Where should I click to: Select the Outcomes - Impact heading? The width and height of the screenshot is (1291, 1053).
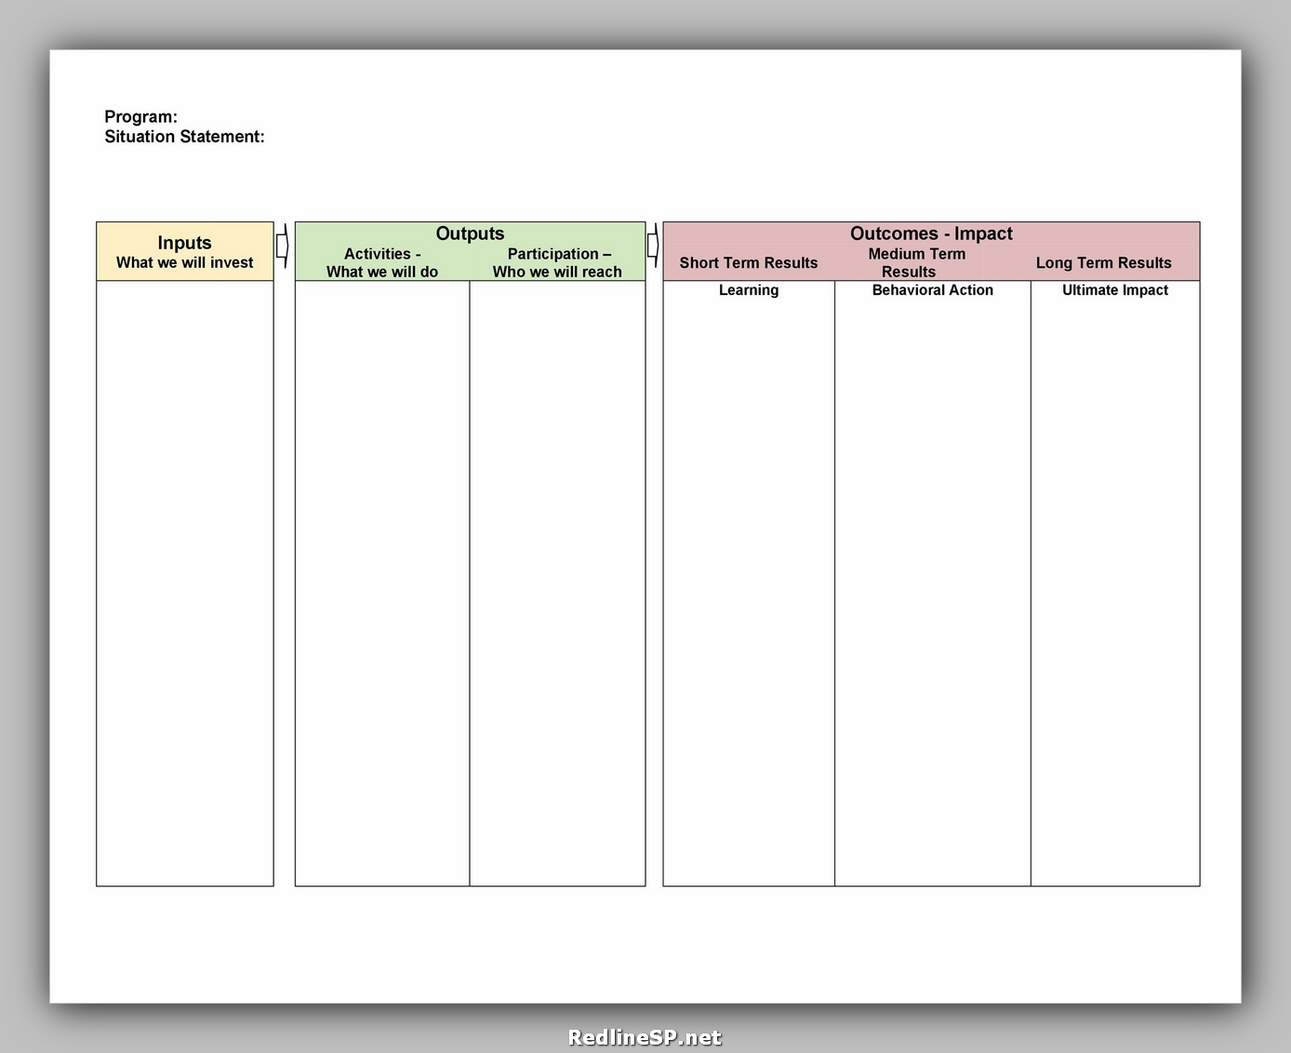931,233
